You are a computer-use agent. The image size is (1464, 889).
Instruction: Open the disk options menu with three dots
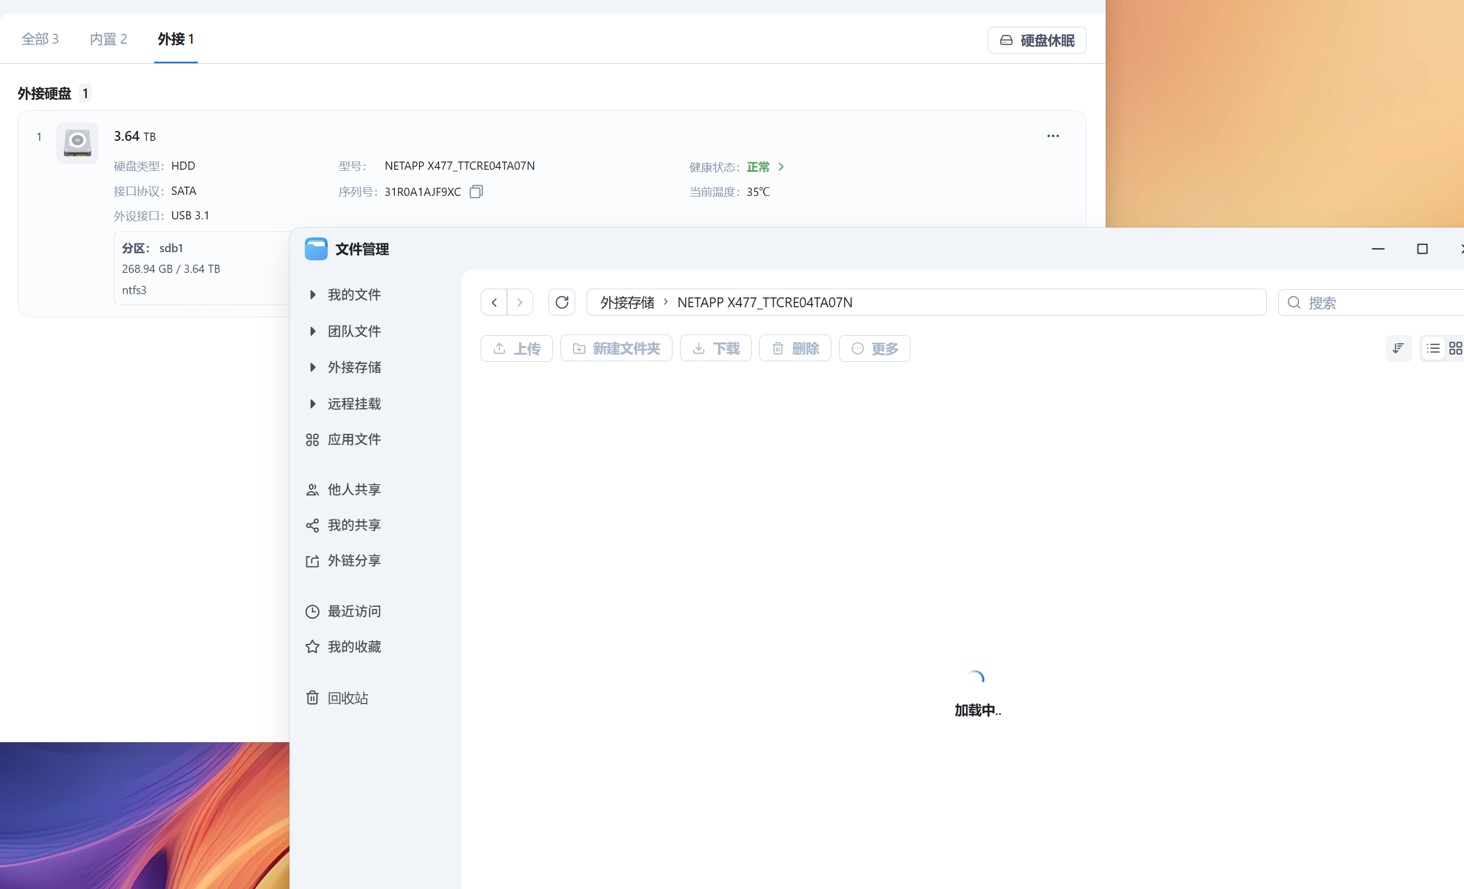[1052, 136]
